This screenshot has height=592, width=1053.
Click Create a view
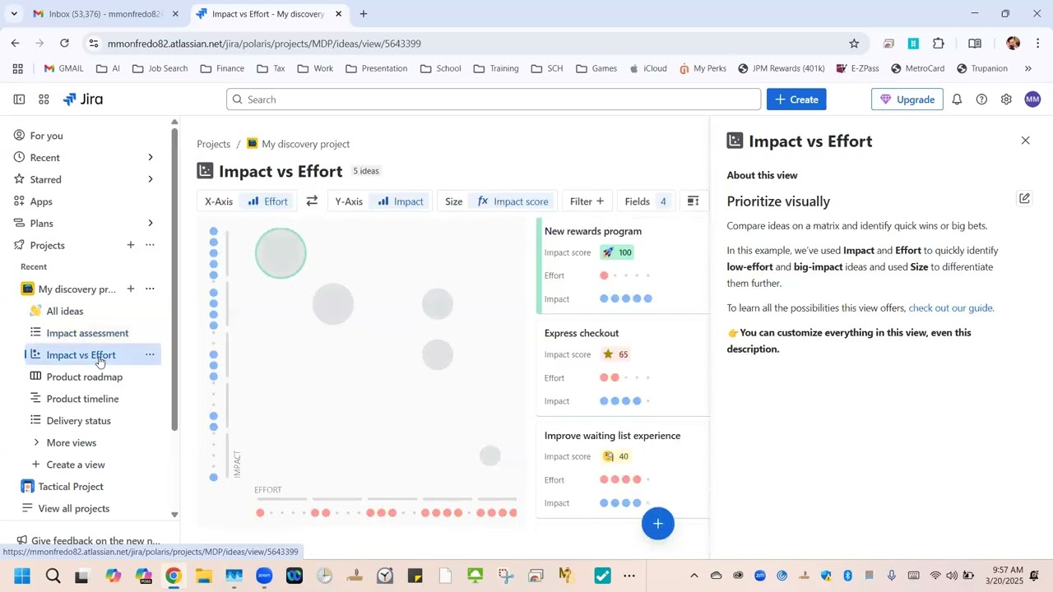click(x=76, y=465)
